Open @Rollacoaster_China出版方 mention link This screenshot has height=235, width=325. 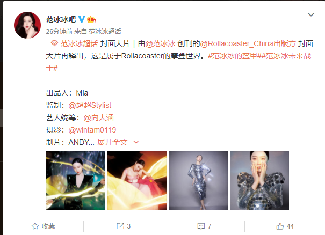(248, 43)
